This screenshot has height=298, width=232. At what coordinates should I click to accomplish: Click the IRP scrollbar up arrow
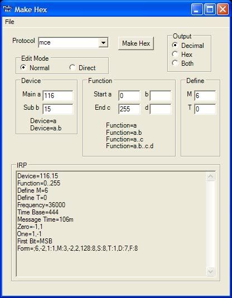point(210,177)
